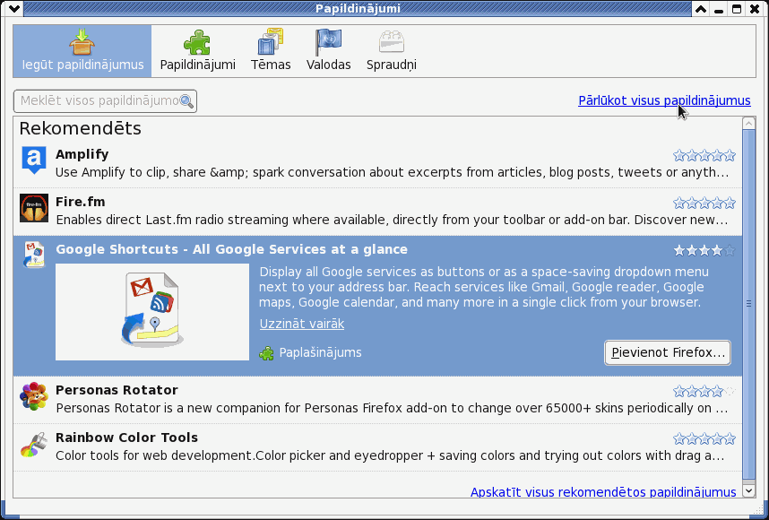Open the Valodas tab
769x520 pixels.
[329, 51]
